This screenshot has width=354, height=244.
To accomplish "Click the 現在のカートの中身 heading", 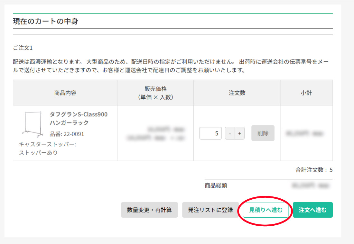I will click(x=45, y=22).
